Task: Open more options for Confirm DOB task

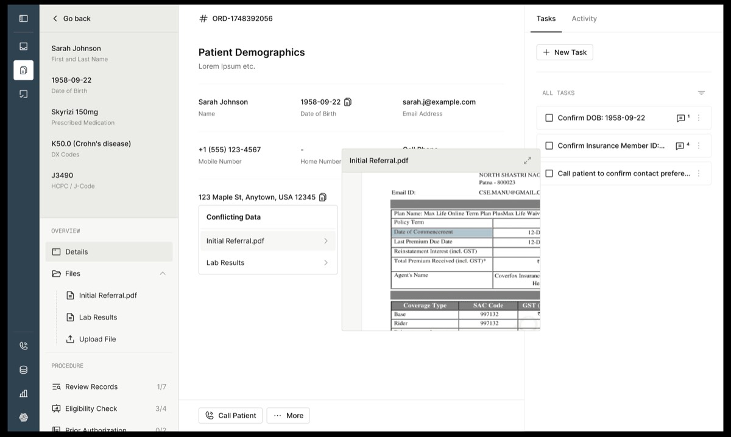Action: 699,118
